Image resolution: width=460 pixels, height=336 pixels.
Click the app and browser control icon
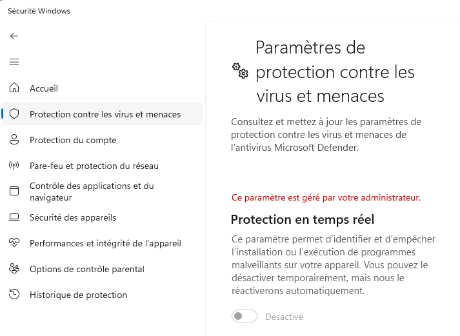pos(14,192)
